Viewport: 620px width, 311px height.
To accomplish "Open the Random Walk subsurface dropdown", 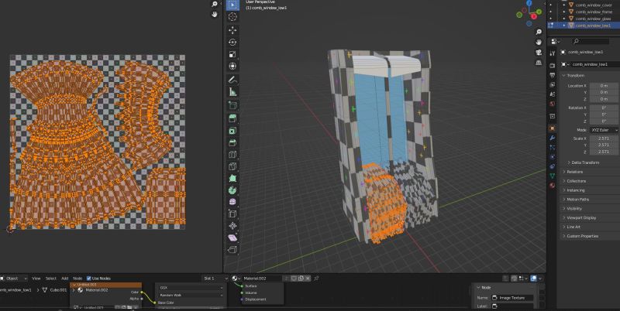I will 191,295.
